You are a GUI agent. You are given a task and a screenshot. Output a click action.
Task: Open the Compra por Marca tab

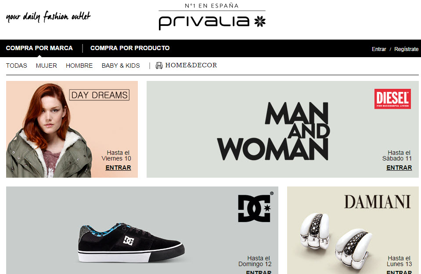pos(39,48)
